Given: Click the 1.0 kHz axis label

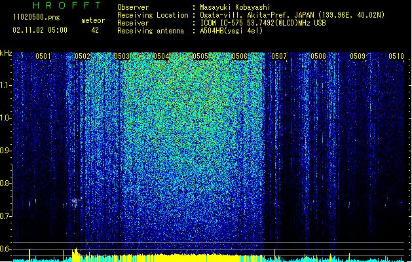Looking at the screenshot, I should click(x=5, y=118).
